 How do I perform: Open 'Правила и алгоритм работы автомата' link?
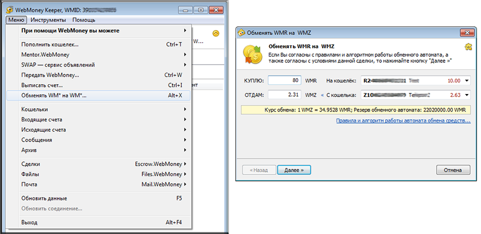[403, 121]
